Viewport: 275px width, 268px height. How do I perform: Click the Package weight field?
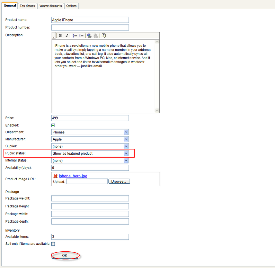[x=90, y=198]
